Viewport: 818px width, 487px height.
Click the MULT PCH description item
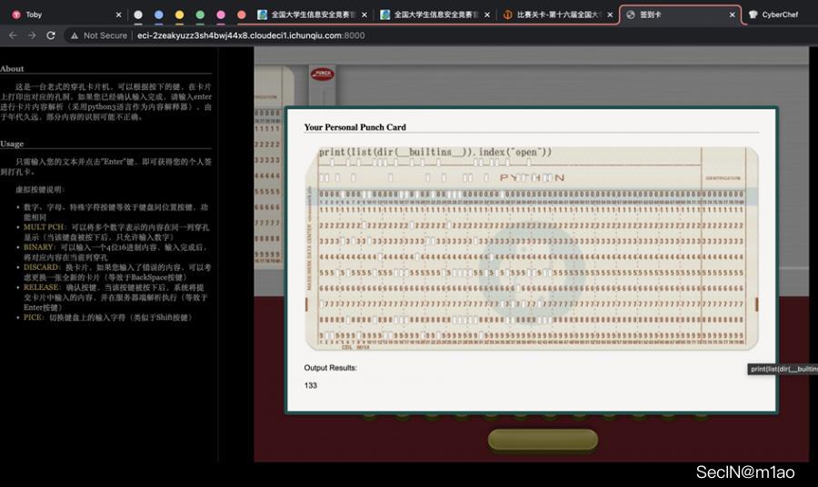(115, 232)
